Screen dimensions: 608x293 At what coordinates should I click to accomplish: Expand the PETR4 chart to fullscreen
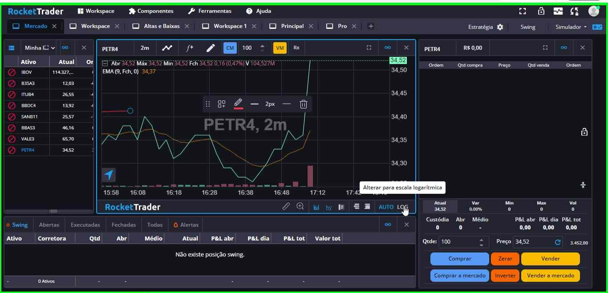point(369,48)
